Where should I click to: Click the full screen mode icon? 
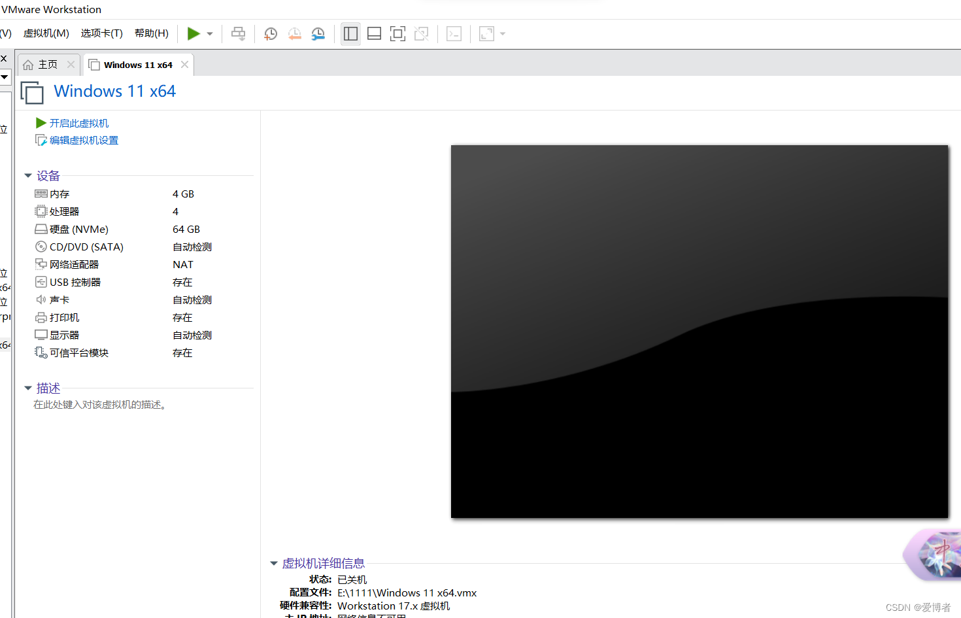coord(397,34)
